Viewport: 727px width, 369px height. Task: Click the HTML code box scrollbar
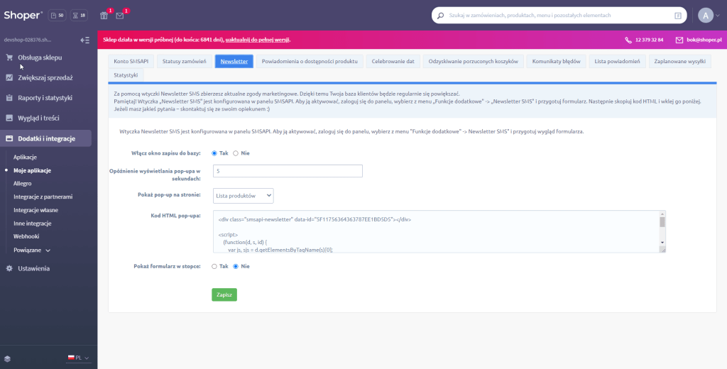pyautogui.click(x=662, y=231)
